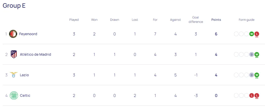265x107 pixels.
Task: Click the Lazio eagle crest icon
Action: click(14, 75)
